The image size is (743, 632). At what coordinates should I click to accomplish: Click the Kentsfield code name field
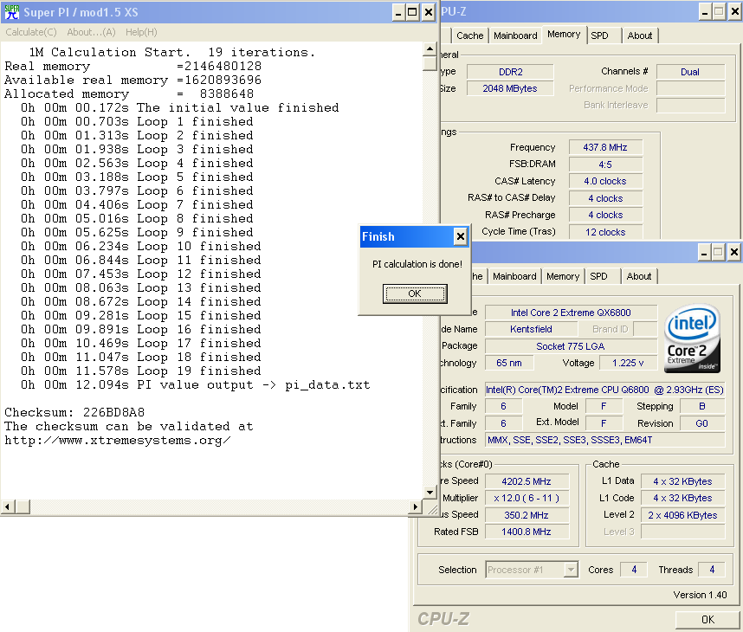tap(531, 329)
